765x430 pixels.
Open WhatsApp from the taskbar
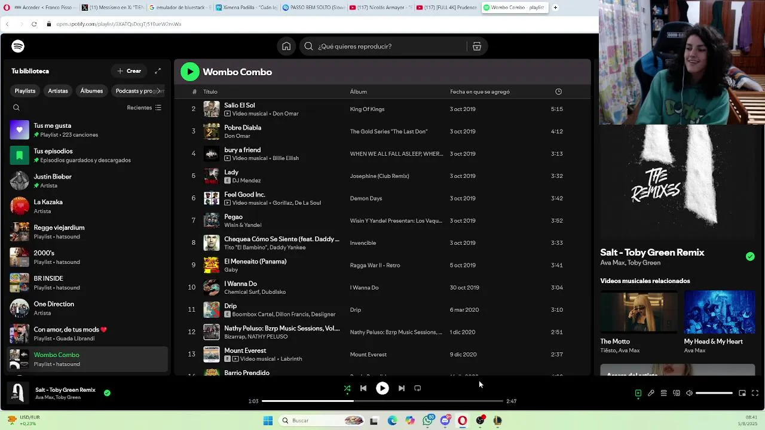tap(427, 420)
